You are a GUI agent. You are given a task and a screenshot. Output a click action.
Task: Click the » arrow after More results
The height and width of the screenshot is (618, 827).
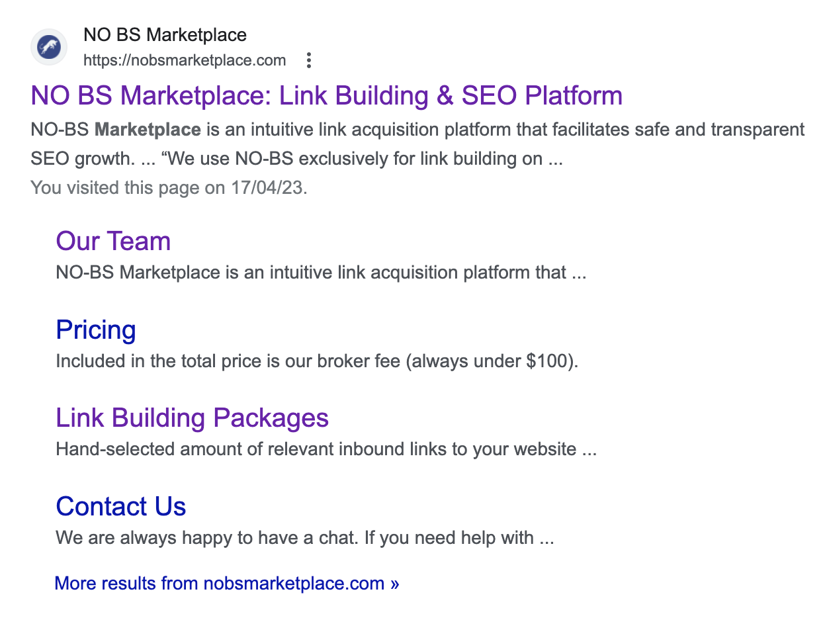pyautogui.click(x=394, y=584)
